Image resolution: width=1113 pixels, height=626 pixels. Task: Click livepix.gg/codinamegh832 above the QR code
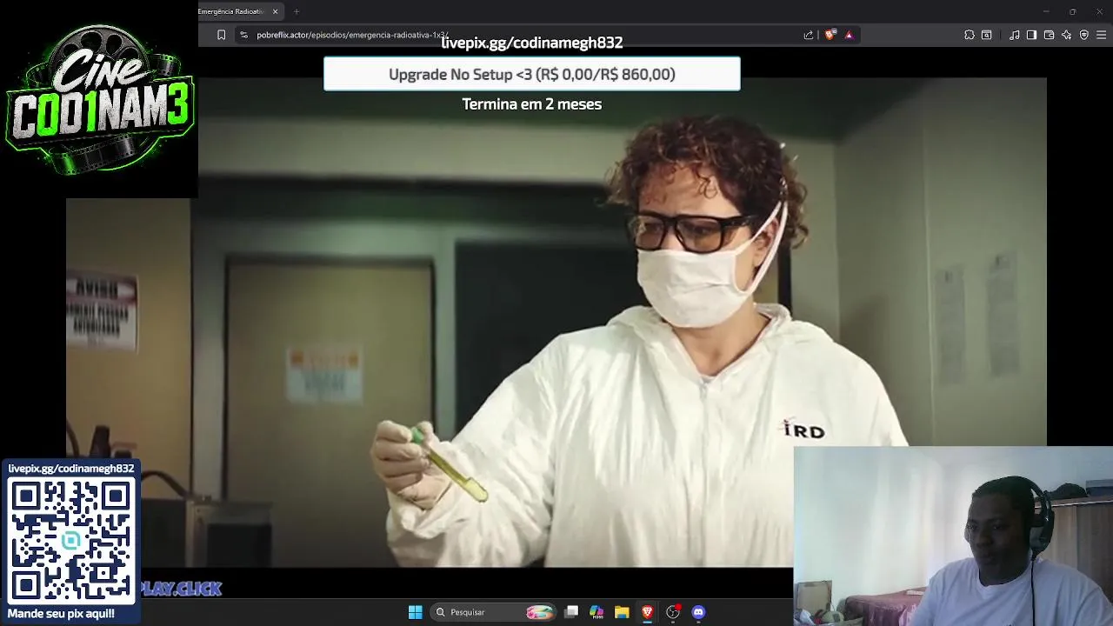point(70,468)
